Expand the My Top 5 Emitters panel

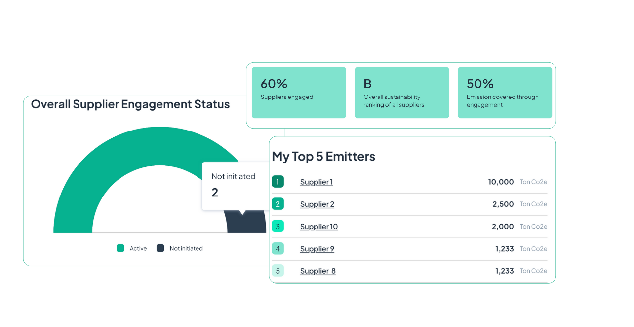coord(323,156)
